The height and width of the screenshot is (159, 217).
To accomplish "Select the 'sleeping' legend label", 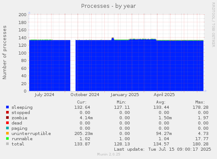I will tap(22, 107).
